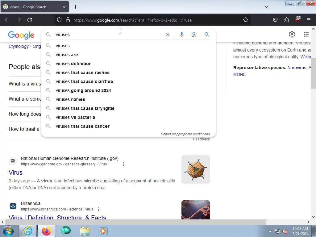Screen dimensions: 316x237
Task: Reload the current page
Action: tap(30, 20)
